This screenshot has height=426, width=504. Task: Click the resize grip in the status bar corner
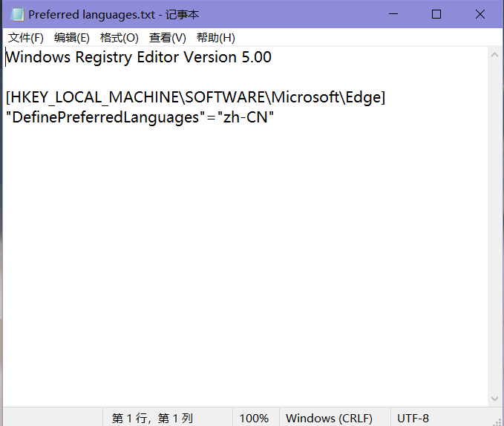click(498, 422)
